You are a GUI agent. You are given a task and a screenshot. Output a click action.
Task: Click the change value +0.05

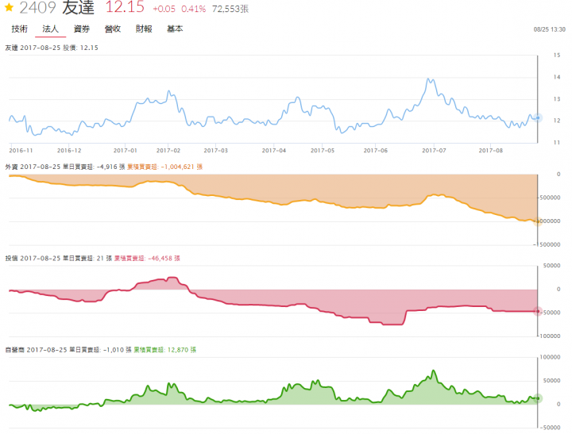coord(164,9)
